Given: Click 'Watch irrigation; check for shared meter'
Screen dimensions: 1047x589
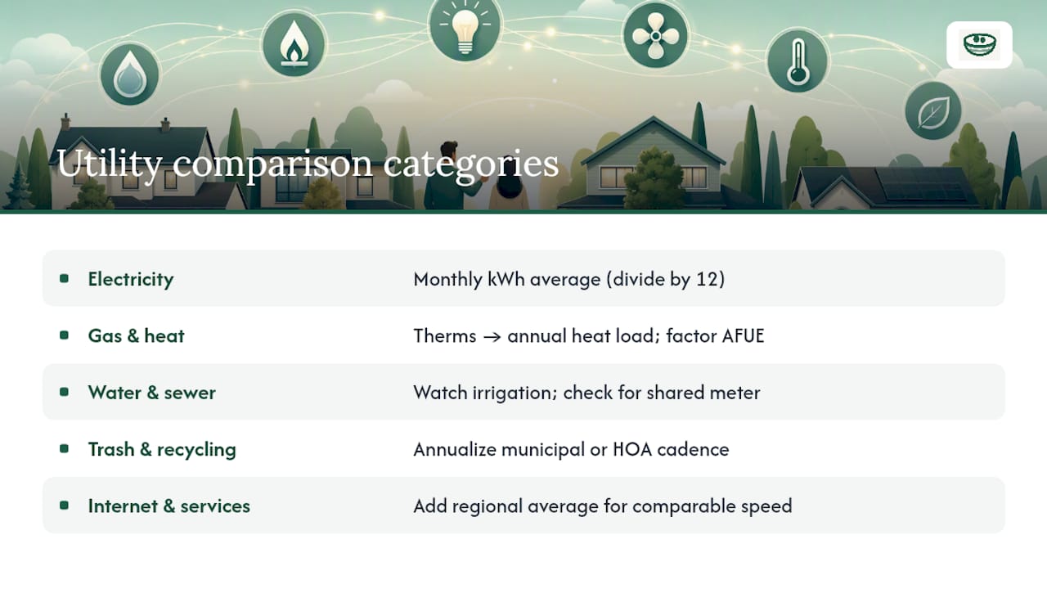Looking at the screenshot, I should 586,393.
